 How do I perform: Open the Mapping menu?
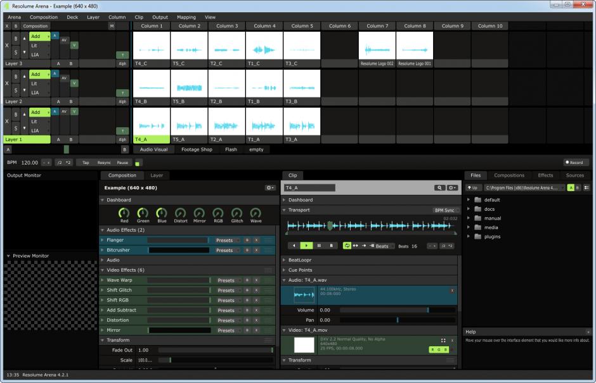point(186,17)
